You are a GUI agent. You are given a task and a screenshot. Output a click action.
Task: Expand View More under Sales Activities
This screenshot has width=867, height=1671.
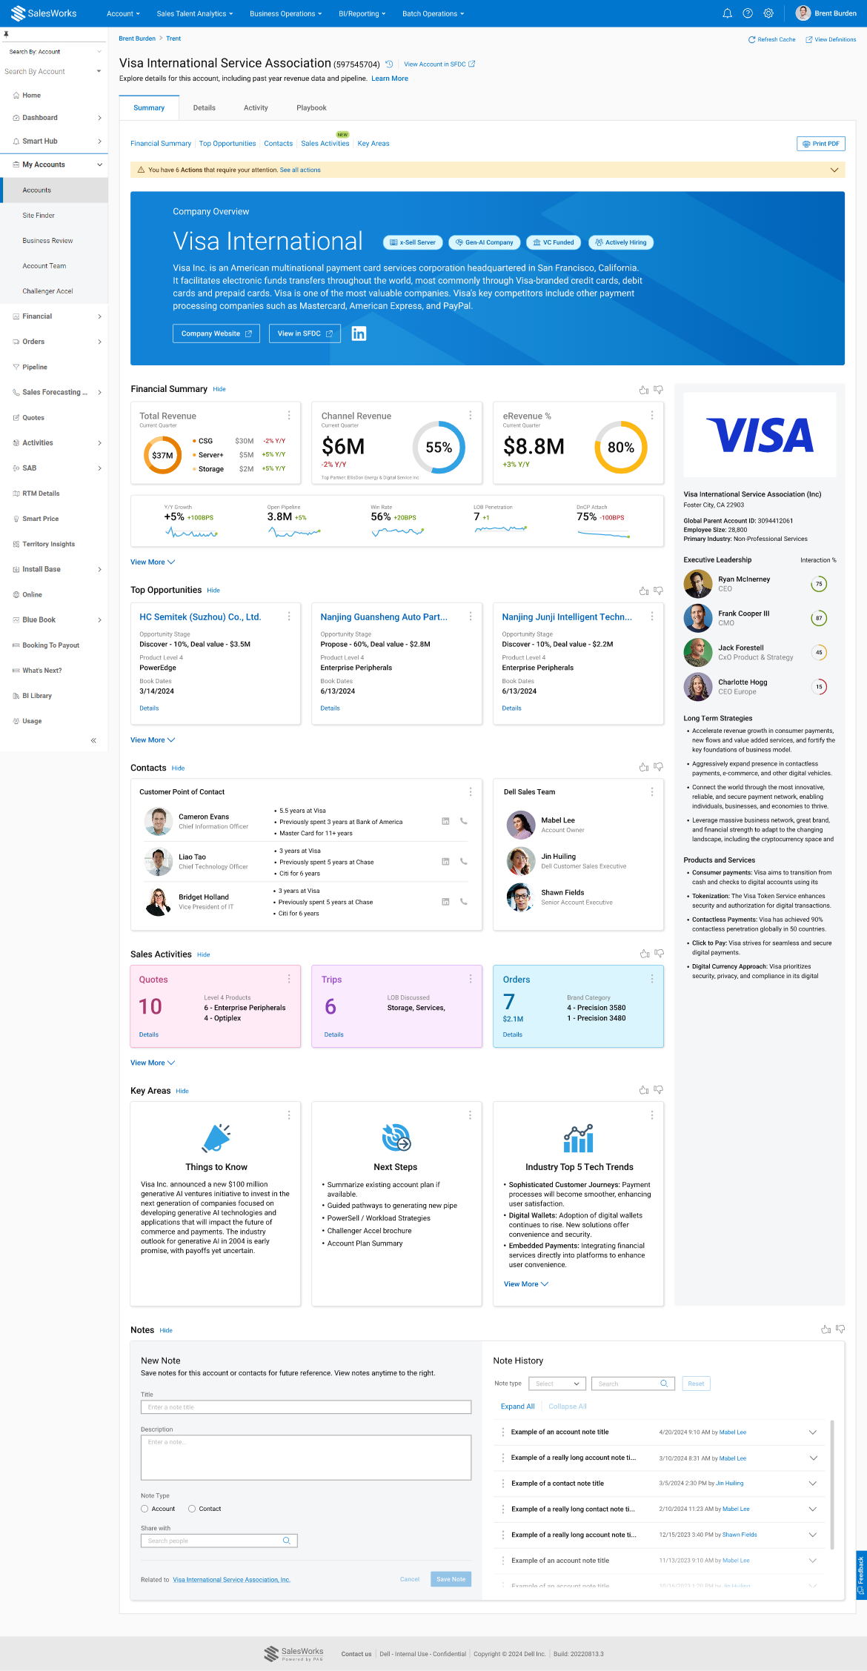coord(153,1063)
